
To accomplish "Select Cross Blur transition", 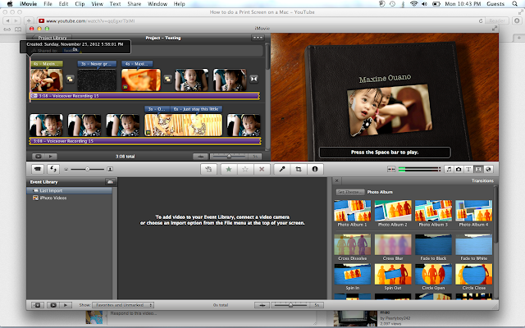I will 393,248.
